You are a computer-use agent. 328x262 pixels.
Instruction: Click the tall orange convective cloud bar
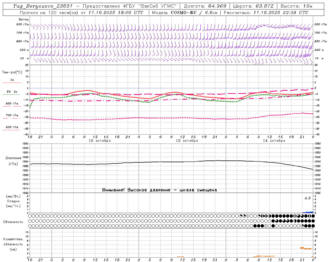(x=302, y=248)
